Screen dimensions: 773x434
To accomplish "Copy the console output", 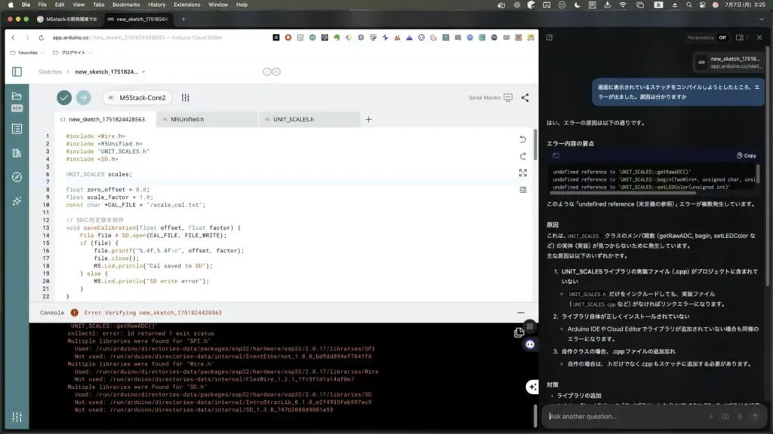I will [519, 332].
